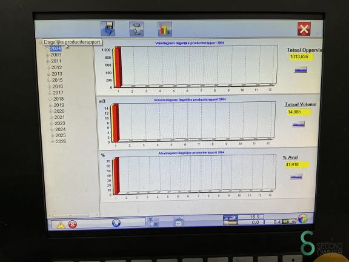Expand the 2017 tree node
The height and width of the screenshot is (262, 349).
pyautogui.click(x=50, y=93)
